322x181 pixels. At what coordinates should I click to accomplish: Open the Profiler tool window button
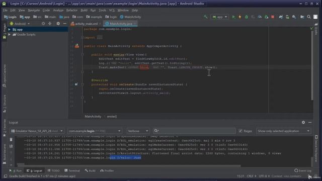click(107, 170)
